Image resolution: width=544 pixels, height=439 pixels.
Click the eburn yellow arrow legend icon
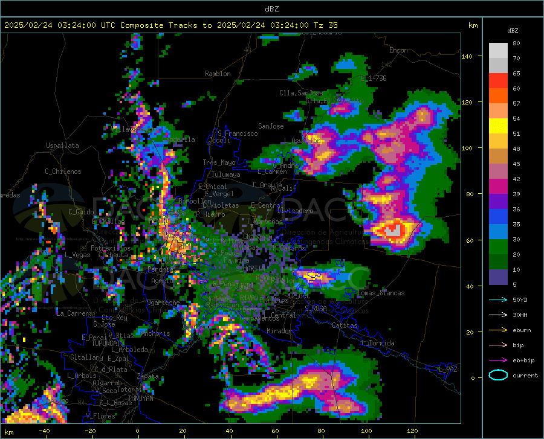tap(498, 330)
